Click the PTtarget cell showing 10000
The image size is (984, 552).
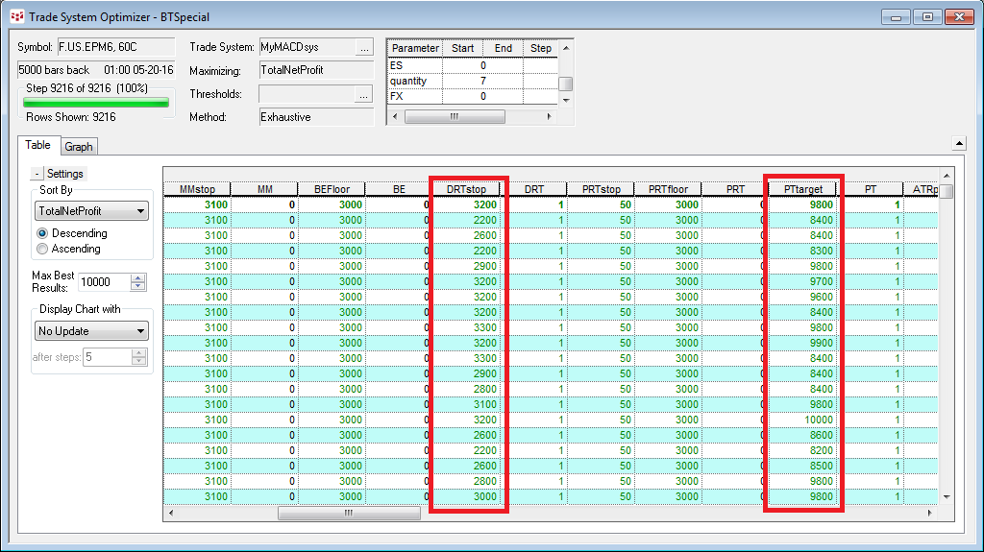click(803, 420)
